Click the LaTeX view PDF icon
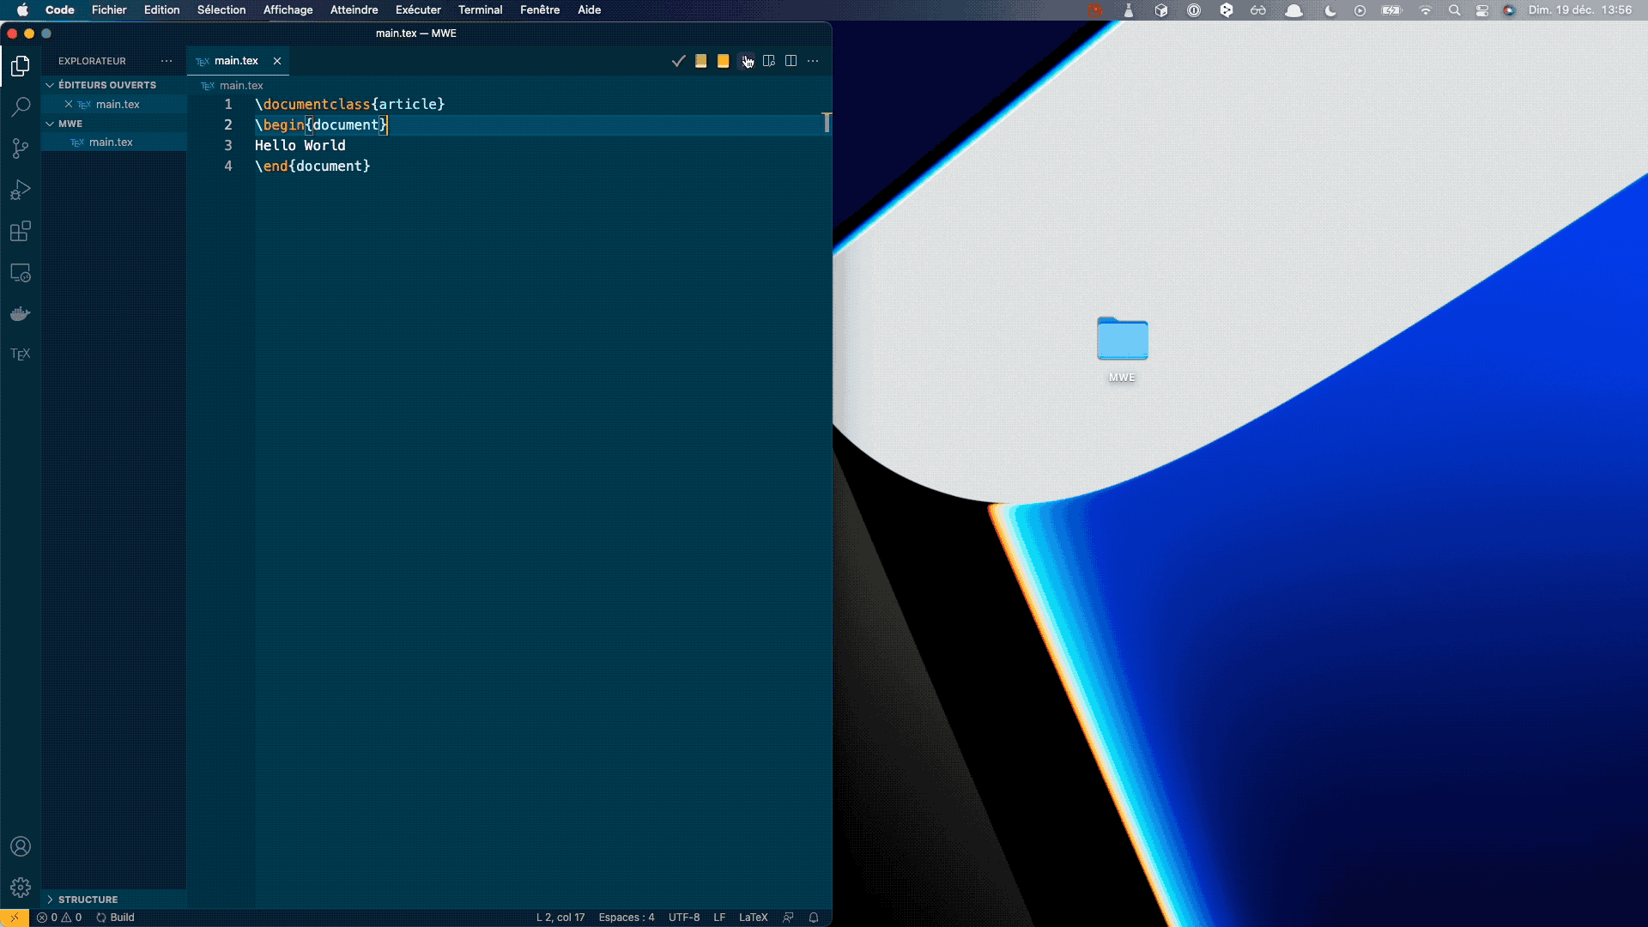 (x=769, y=61)
